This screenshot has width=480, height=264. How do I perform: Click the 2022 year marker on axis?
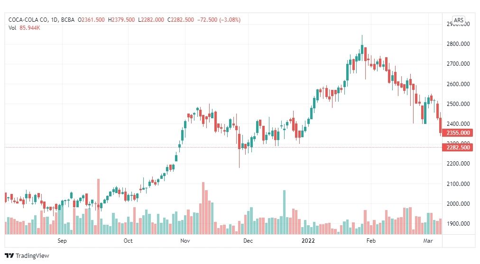click(308, 241)
